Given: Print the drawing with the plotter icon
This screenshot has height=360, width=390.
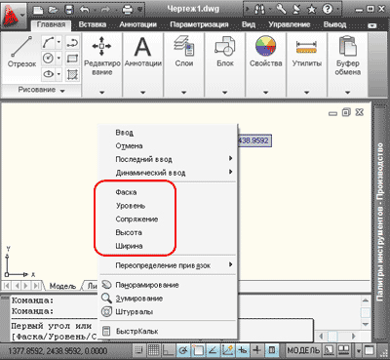Looking at the screenshot, I should pyautogui.click(x=128, y=10).
